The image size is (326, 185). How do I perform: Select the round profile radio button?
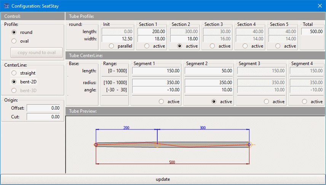(14, 32)
